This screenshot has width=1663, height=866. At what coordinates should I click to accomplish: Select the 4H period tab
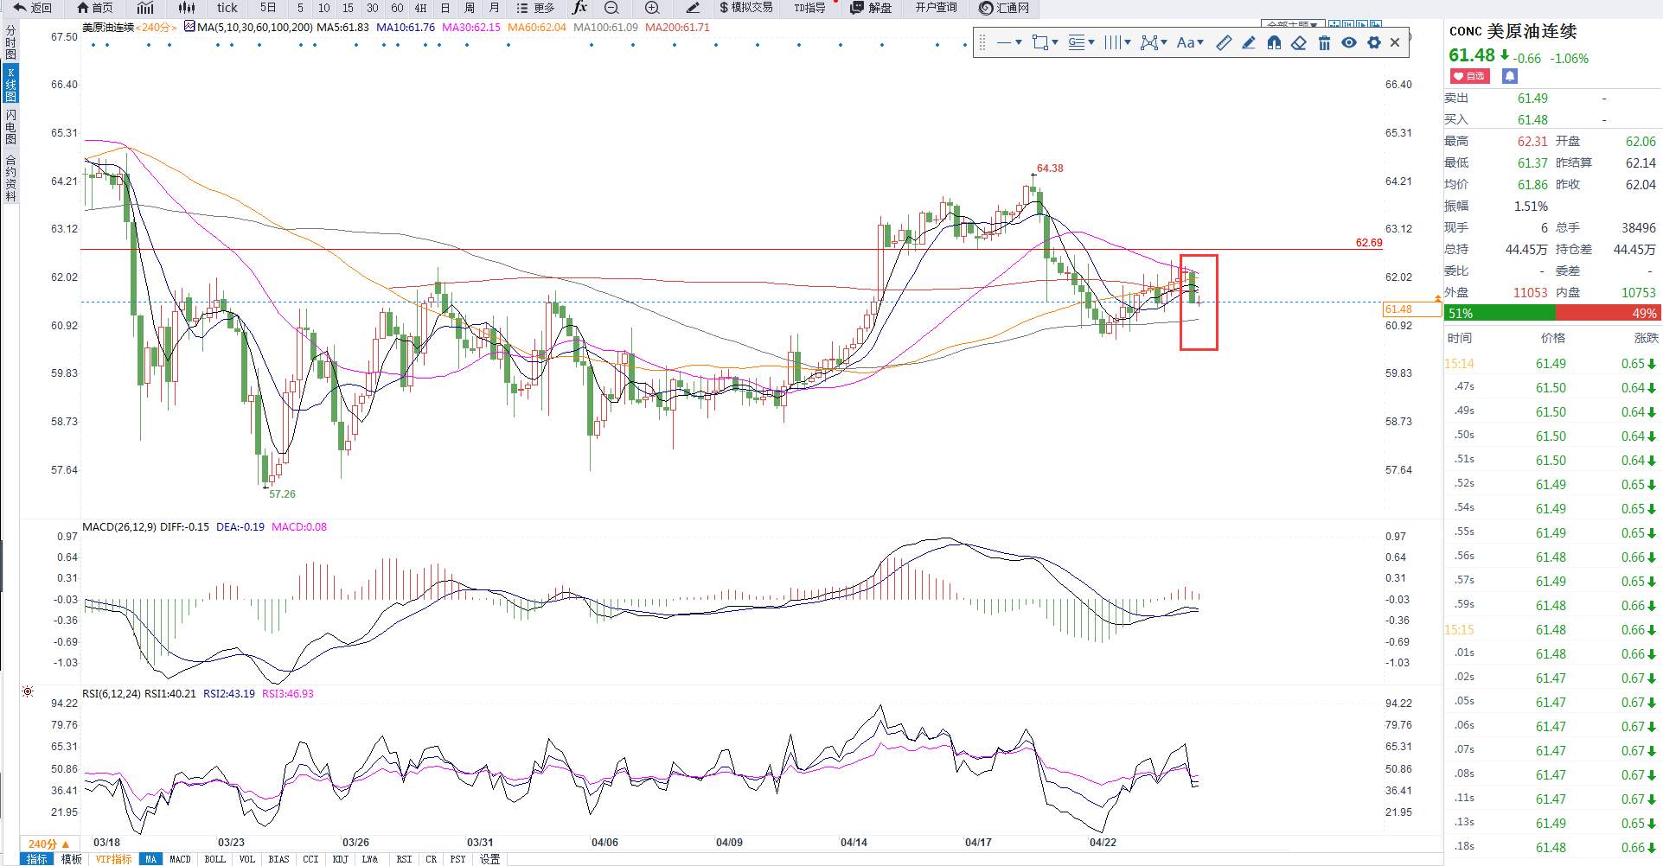[x=420, y=8]
